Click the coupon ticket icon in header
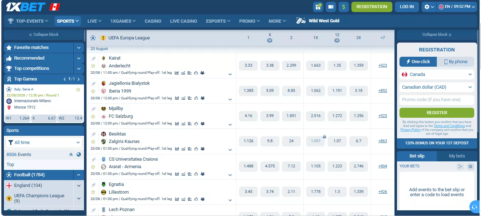This screenshot has width=481, height=216. 331,7
